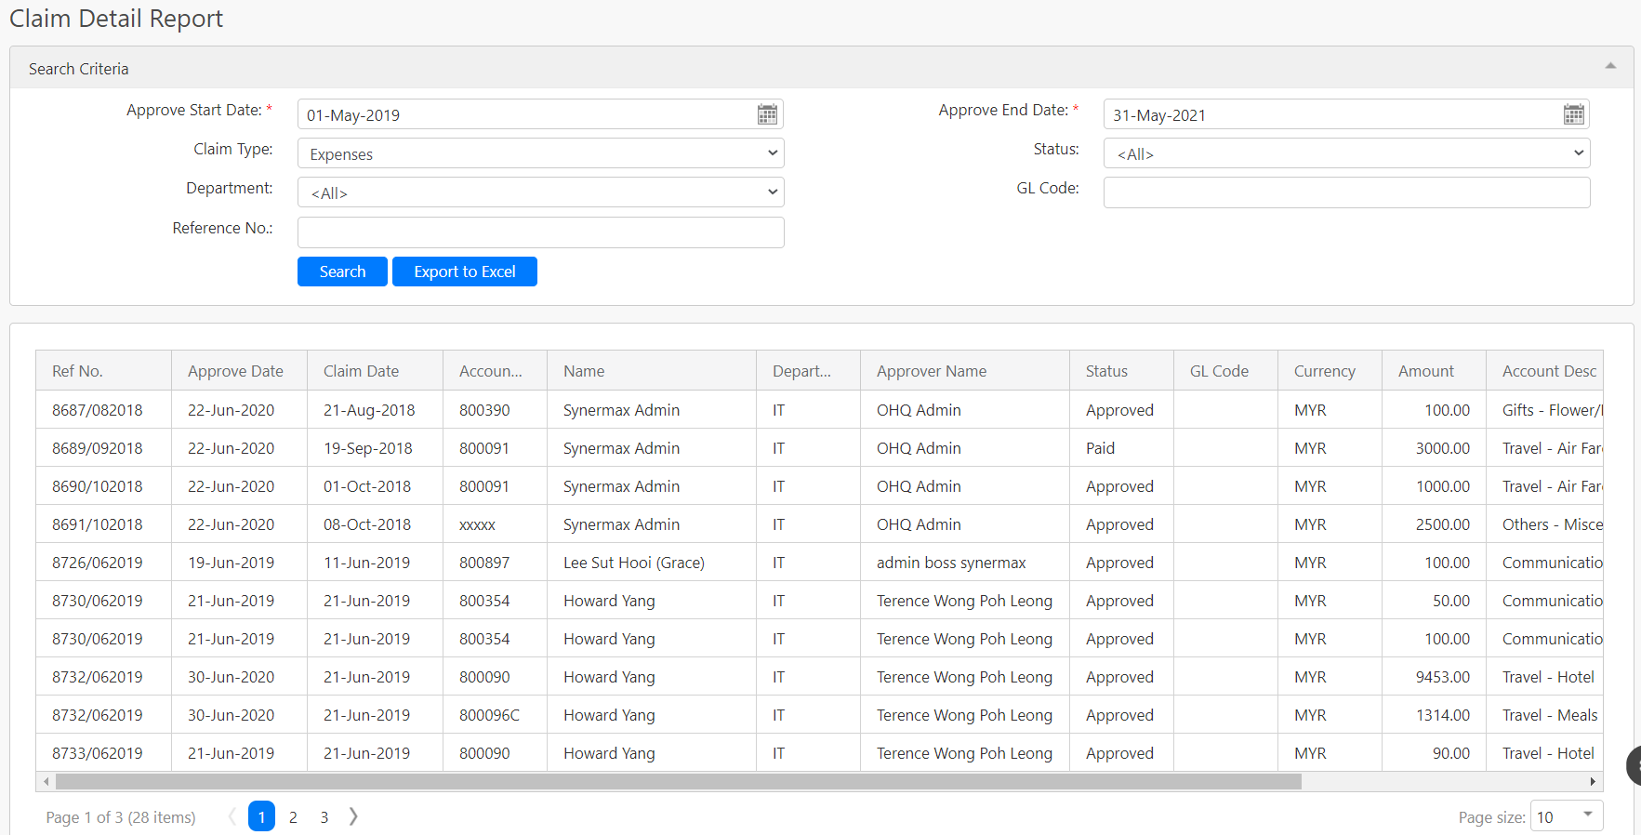Click claim date 21-Aug-2018
The width and height of the screenshot is (1641, 835).
coord(369,410)
